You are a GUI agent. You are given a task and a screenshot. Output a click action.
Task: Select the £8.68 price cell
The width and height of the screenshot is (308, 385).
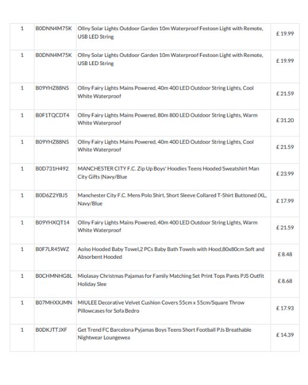[x=285, y=281]
